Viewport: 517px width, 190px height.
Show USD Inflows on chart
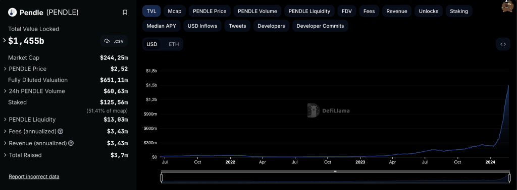click(202, 26)
